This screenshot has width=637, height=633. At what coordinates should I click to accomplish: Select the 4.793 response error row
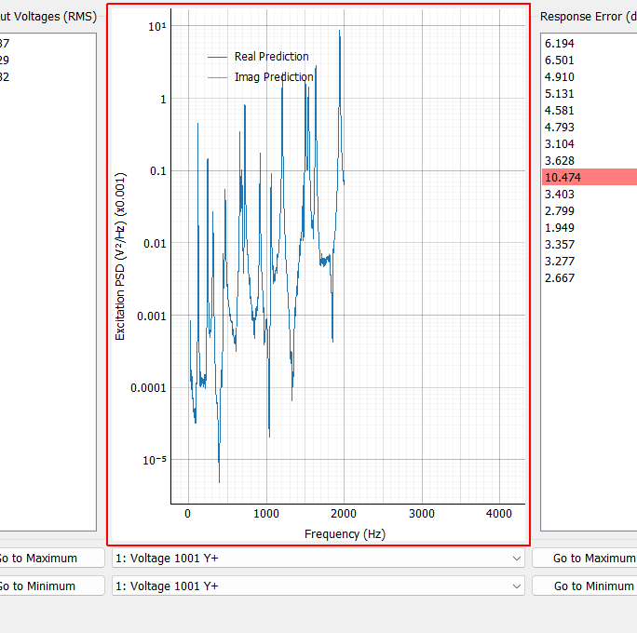click(x=590, y=128)
